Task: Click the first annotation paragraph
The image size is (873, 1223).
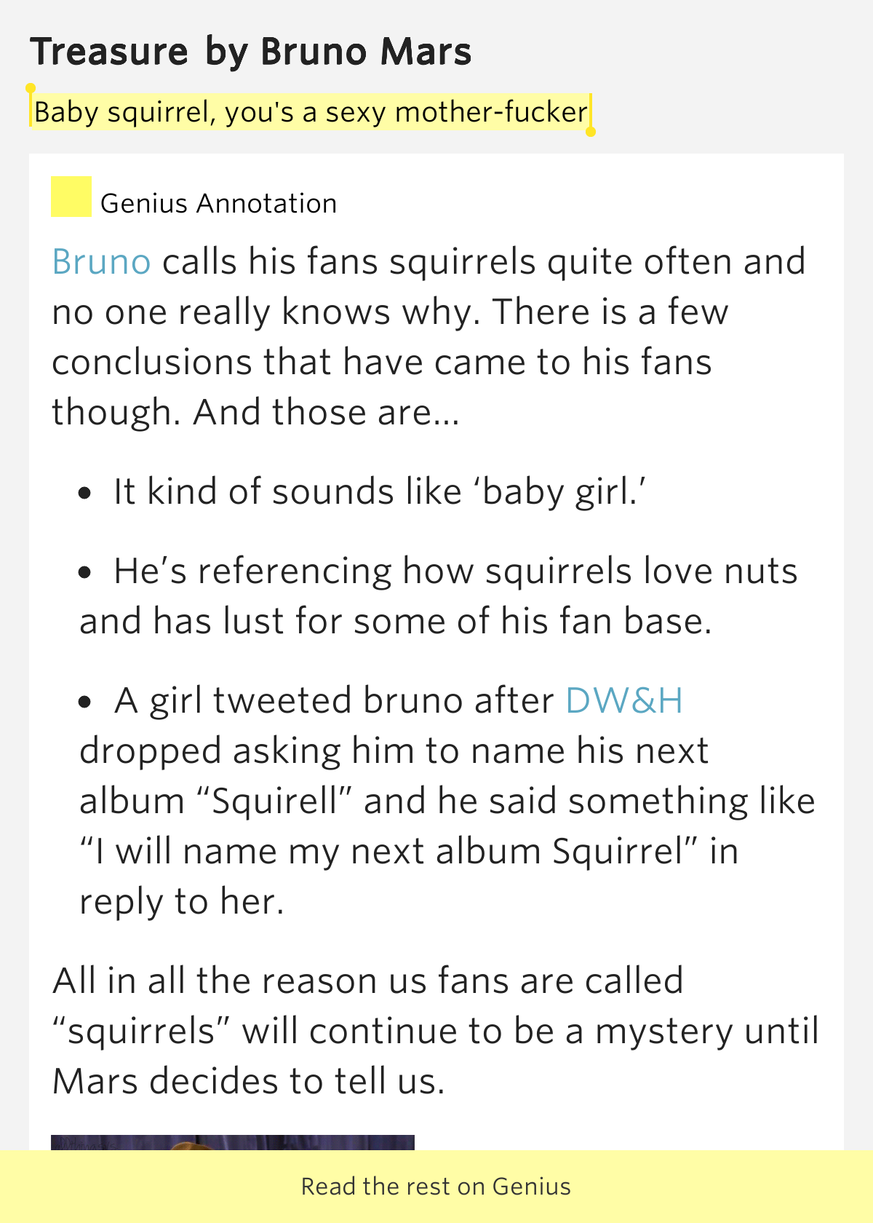Action: pyautogui.click(x=429, y=337)
